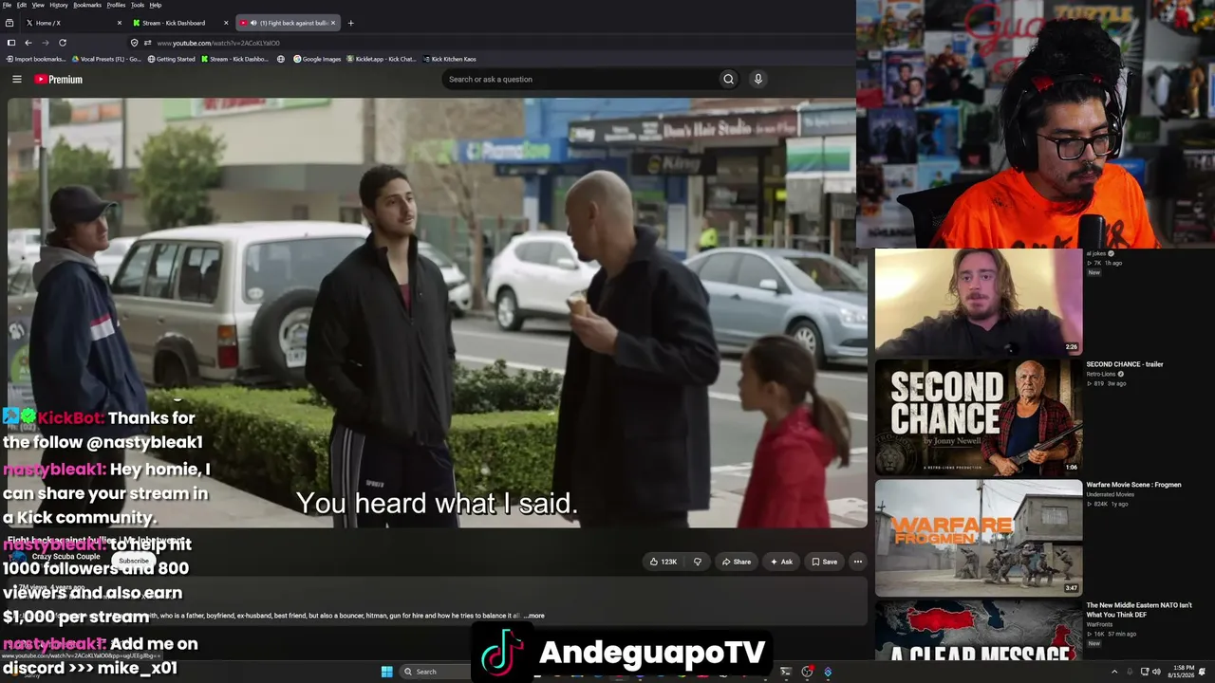Open the Profiles menu

(116, 5)
